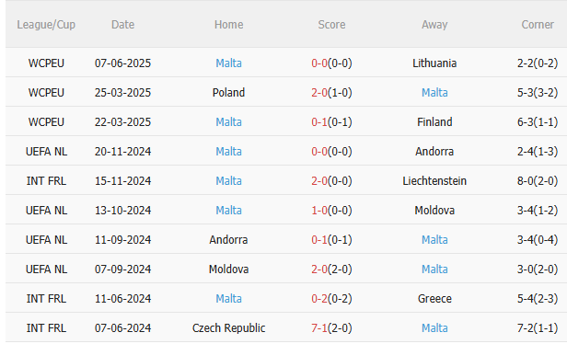Click the Greece team name

click(x=434, y=299)
